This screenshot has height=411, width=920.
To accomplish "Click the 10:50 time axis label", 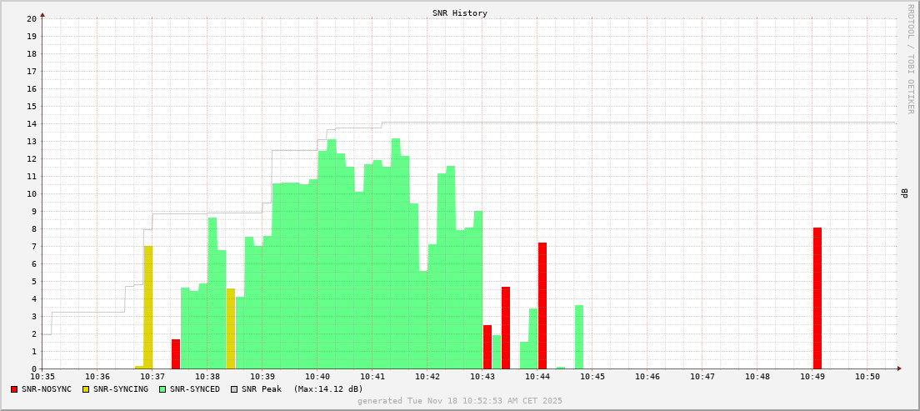I will point(867,377).
